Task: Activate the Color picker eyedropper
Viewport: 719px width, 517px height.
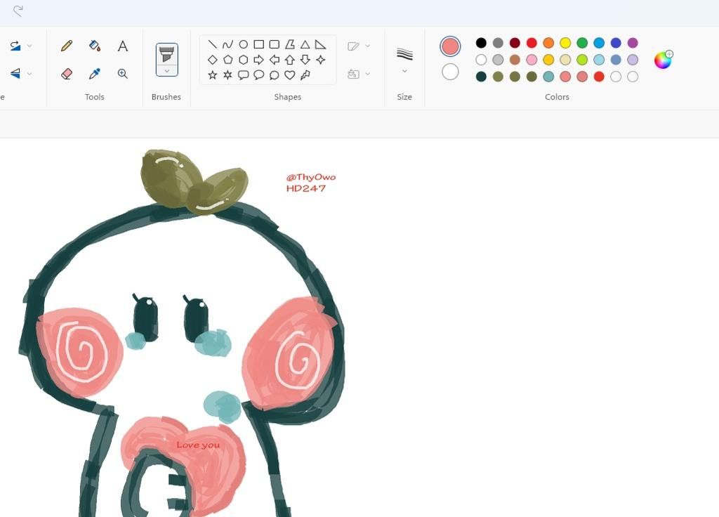Action: pyautogui.click(x=95, y=74)
